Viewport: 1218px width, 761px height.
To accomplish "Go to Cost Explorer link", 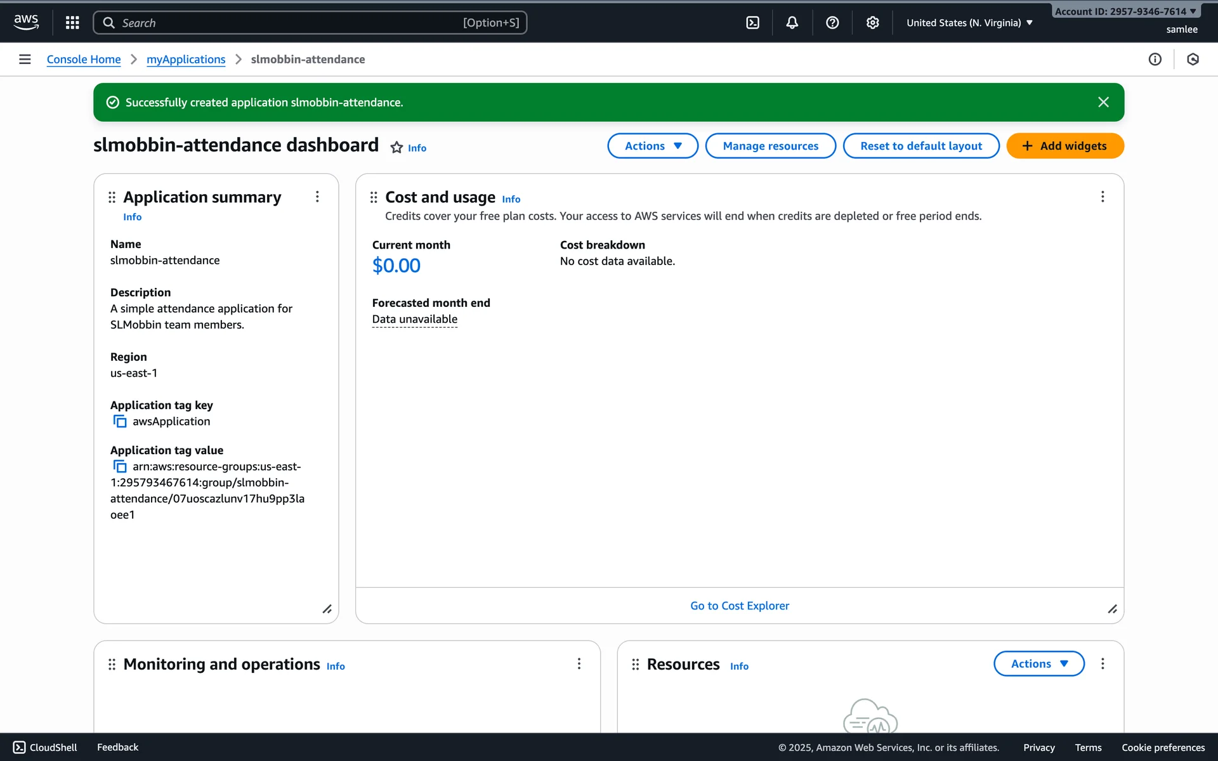I will click(740, 606).
